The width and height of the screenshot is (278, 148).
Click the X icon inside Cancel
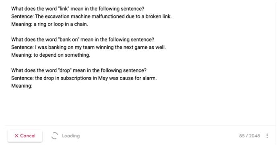[x=16, y=136]
